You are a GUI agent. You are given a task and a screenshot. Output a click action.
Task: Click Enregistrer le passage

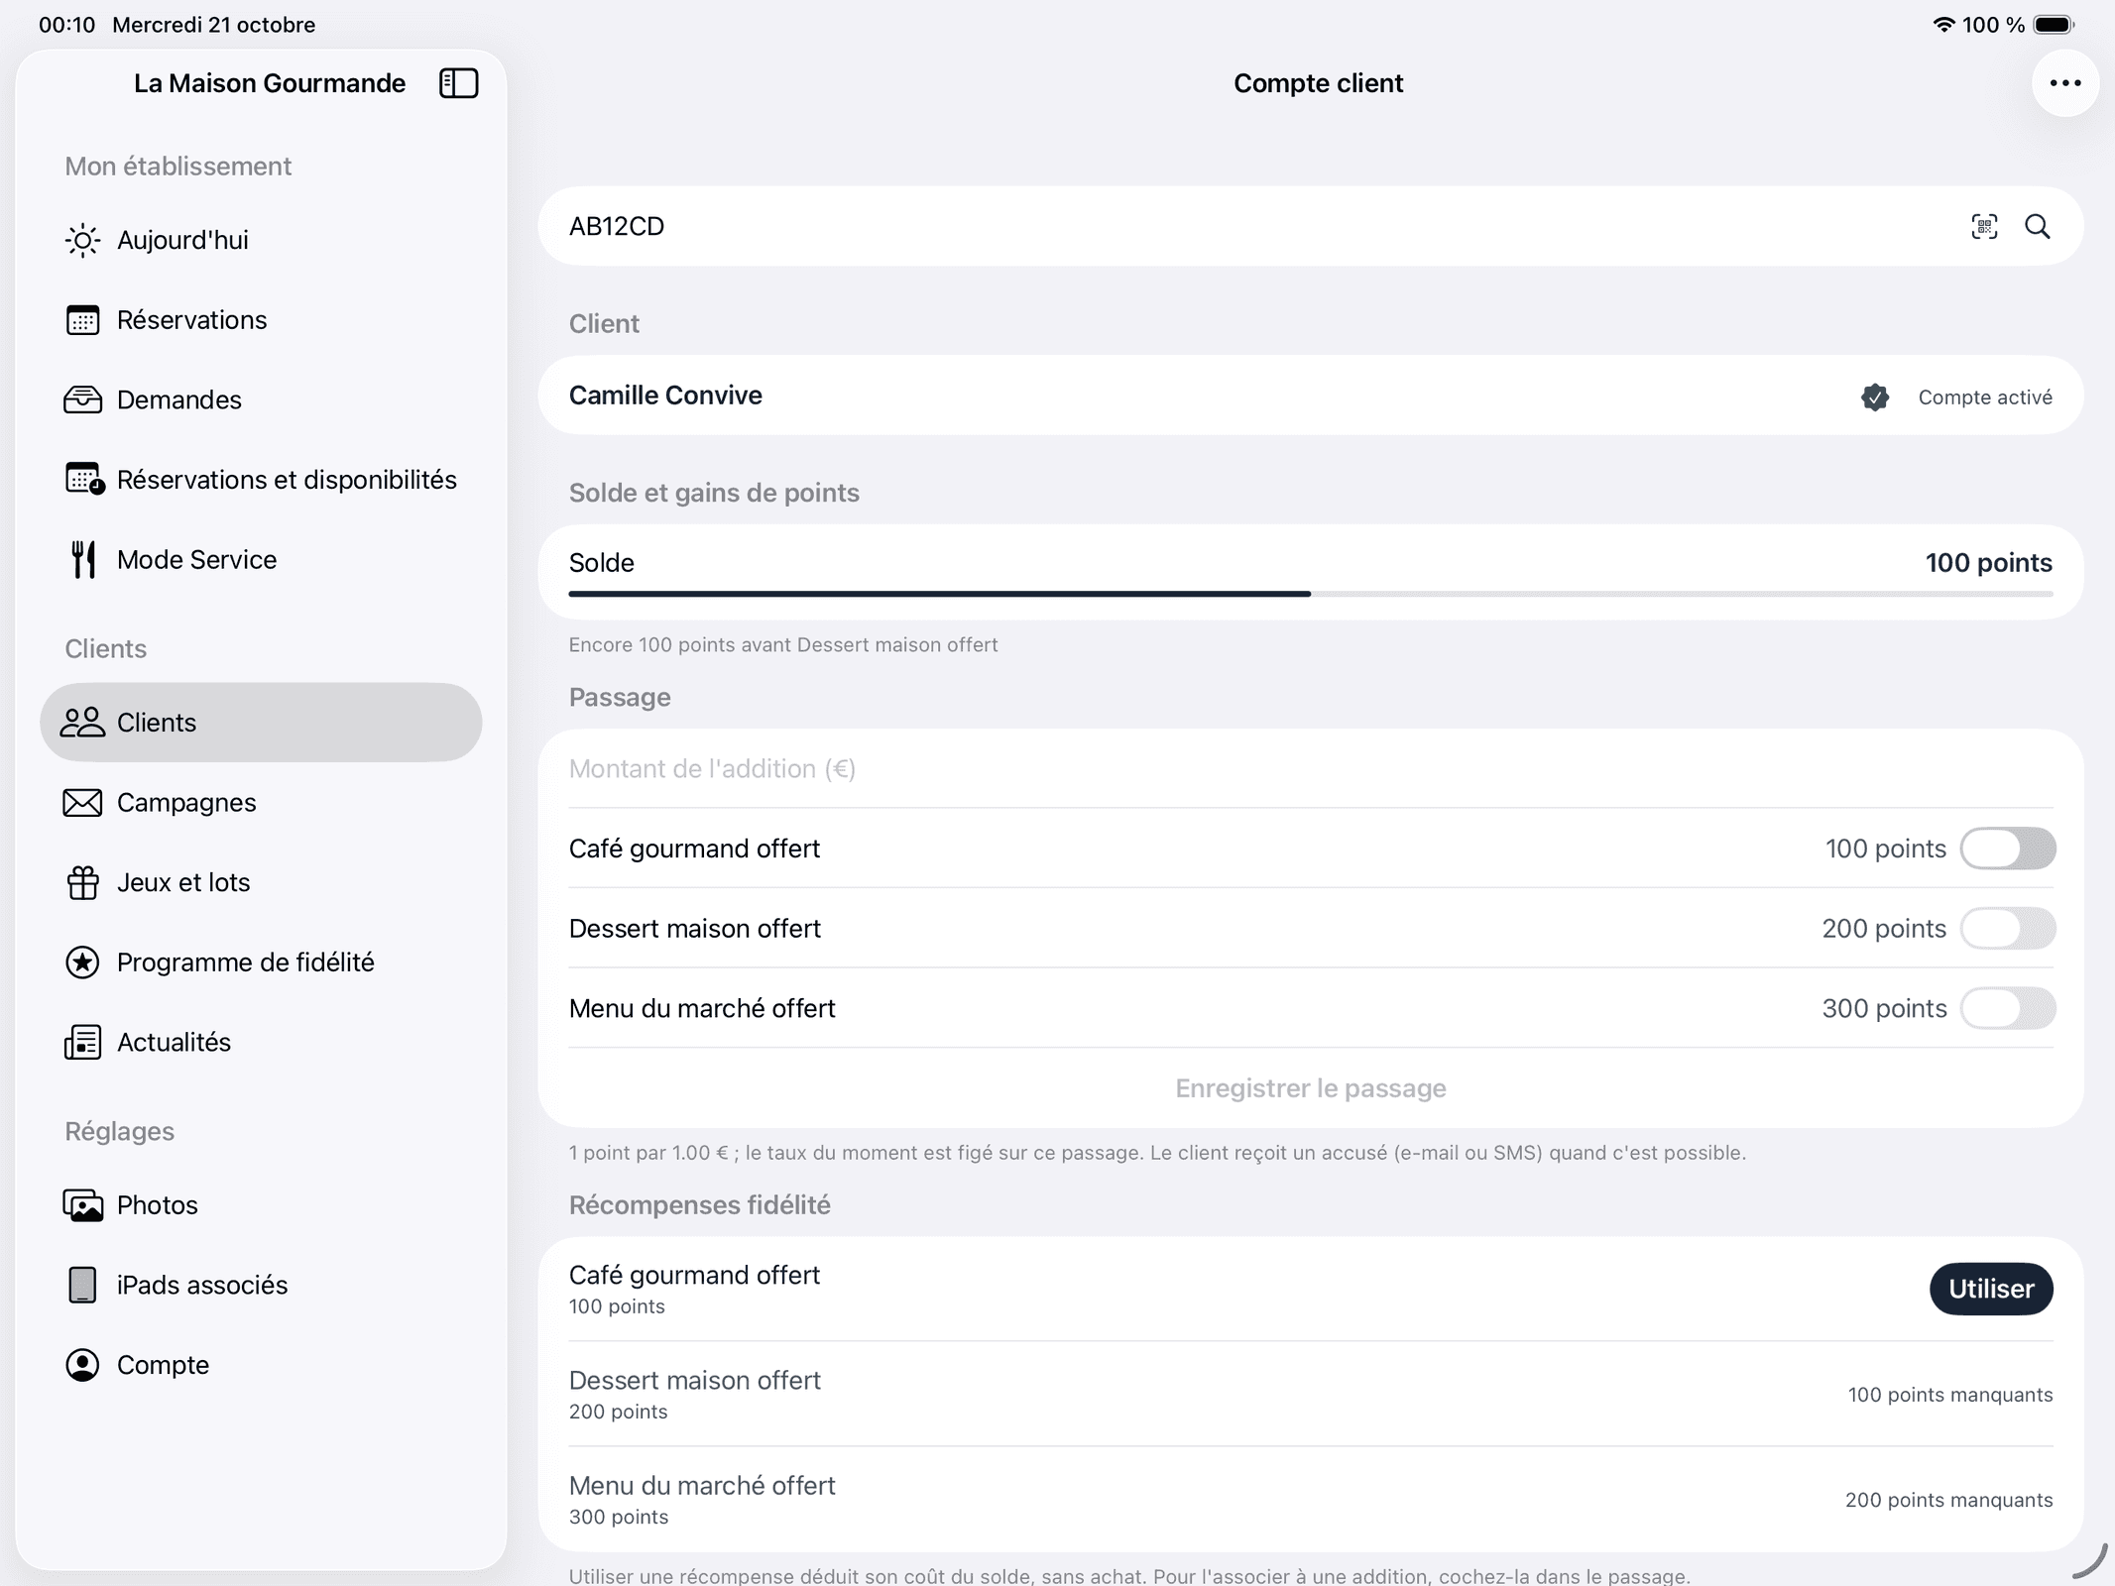(x=1311, y=1088)
